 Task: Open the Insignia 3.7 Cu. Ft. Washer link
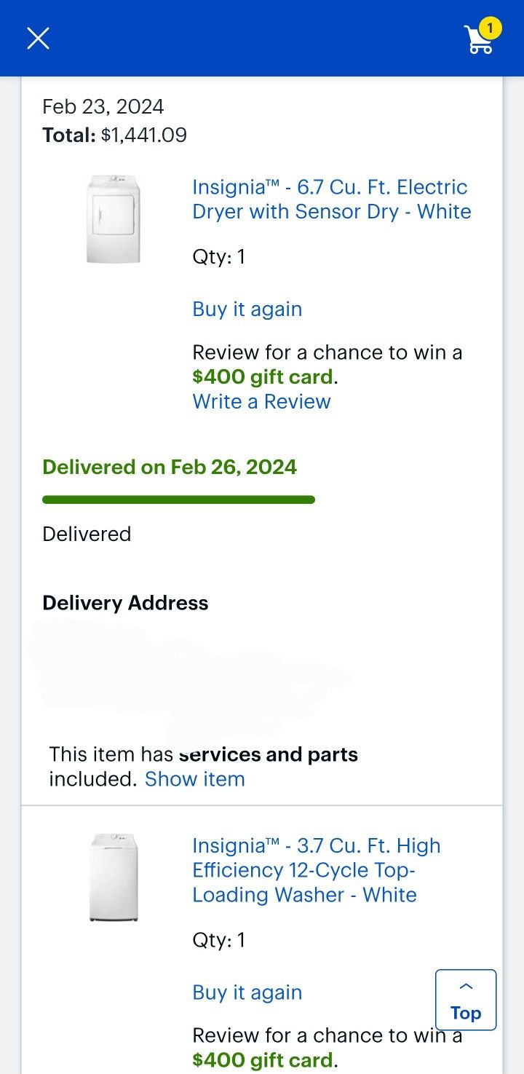tap(317, 870)
